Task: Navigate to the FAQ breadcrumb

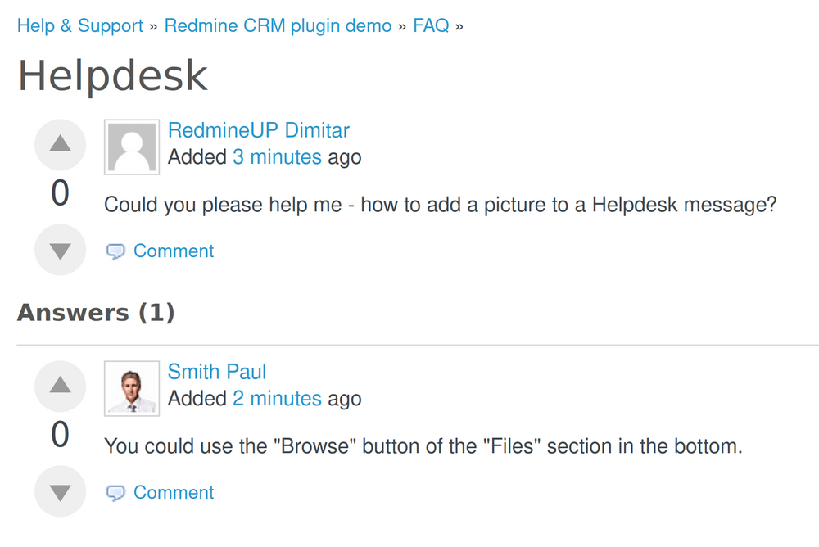Action: click(431, 26)
